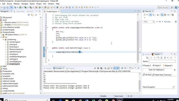Toggle Show Console on standard error change

click(x=118, y=68)
